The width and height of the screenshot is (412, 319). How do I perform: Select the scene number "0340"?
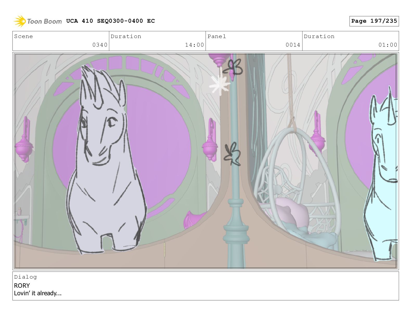click(x=100, y=45)
